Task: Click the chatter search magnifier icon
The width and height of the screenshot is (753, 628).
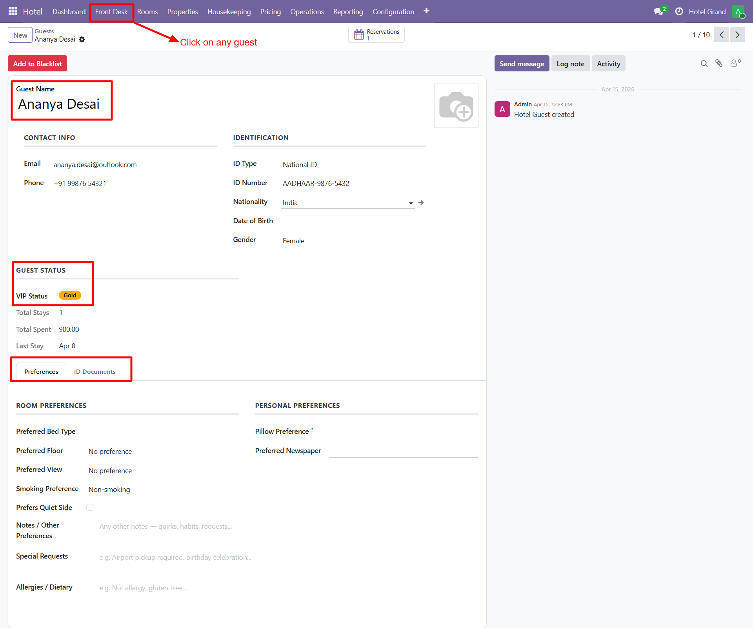Action: tap(704, 64)
